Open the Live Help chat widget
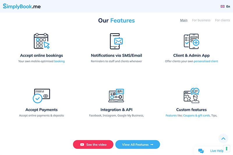233x155 pixels. point(213,151)
